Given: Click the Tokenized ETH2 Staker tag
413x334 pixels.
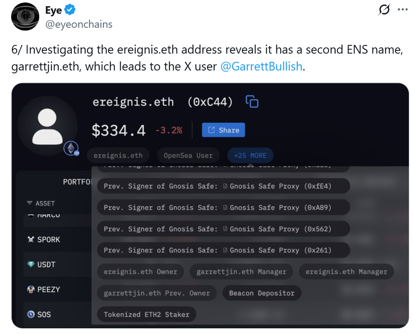Looking at the screenshot, I should (x=147, y=314).
